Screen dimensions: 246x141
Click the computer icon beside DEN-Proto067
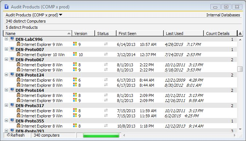12,59
